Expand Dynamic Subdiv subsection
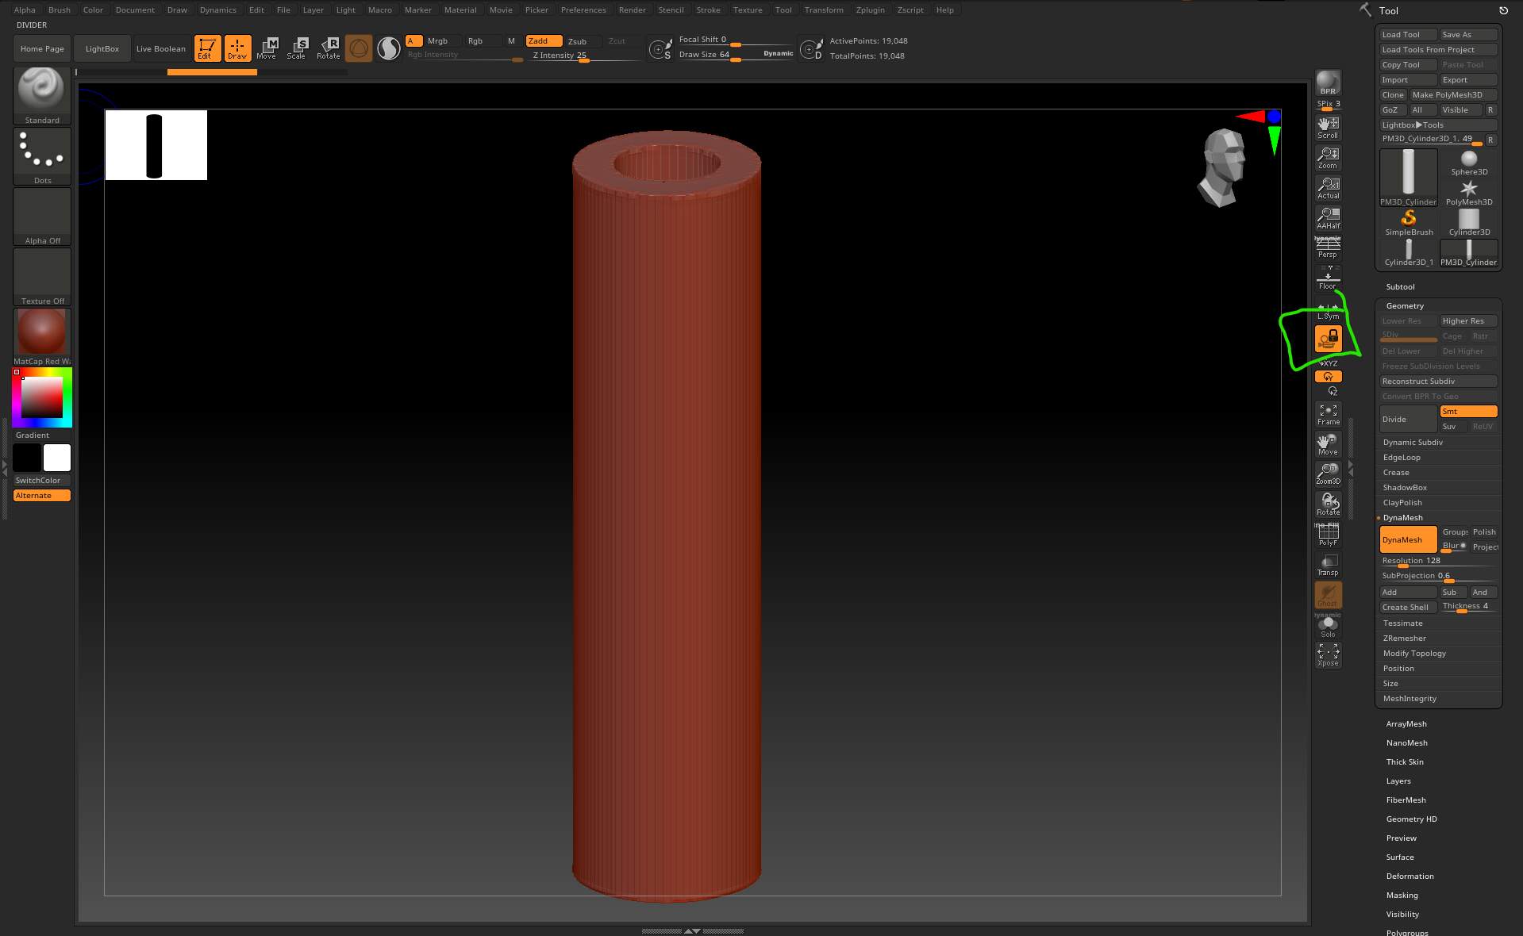Viewport: 1523px width, 936px height. pyautogui.click(x=1413, y=442)
